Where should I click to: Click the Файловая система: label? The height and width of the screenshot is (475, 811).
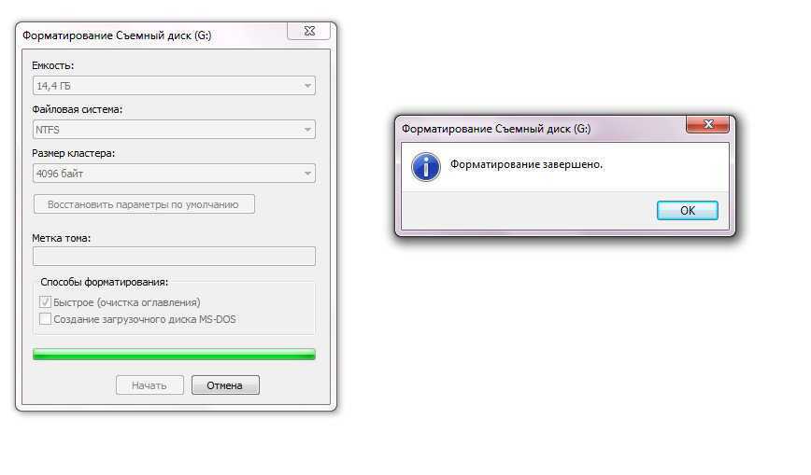77,109
